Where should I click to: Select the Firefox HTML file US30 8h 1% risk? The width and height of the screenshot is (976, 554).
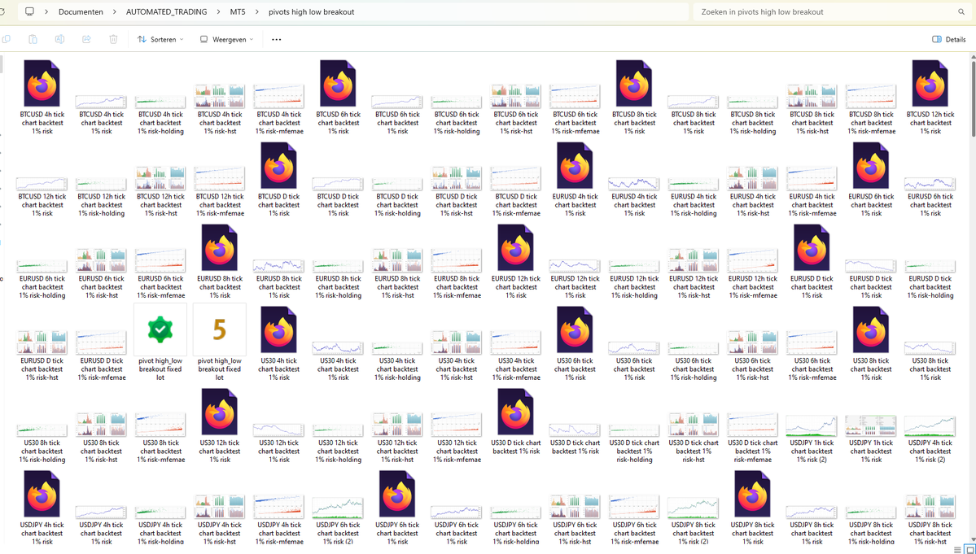(x=872, y=329)
